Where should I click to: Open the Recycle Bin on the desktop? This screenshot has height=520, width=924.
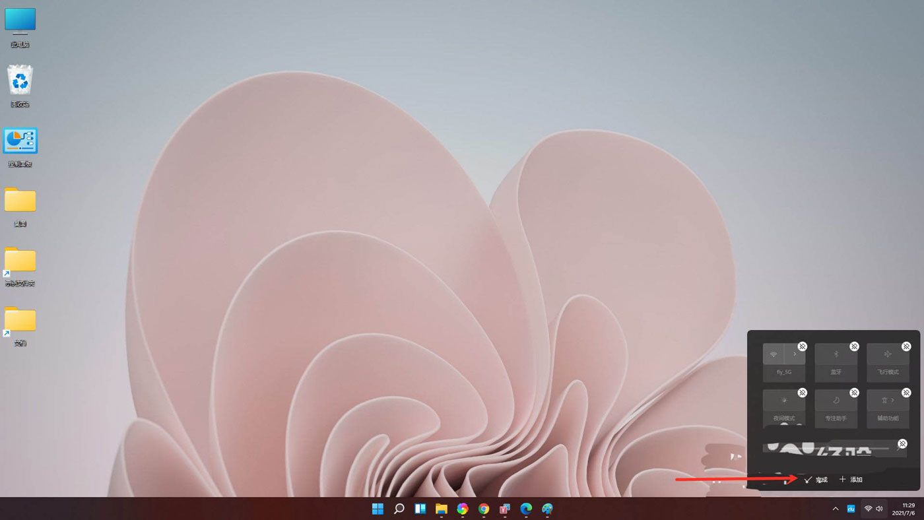pyautogui.click(x=19, y=81)
